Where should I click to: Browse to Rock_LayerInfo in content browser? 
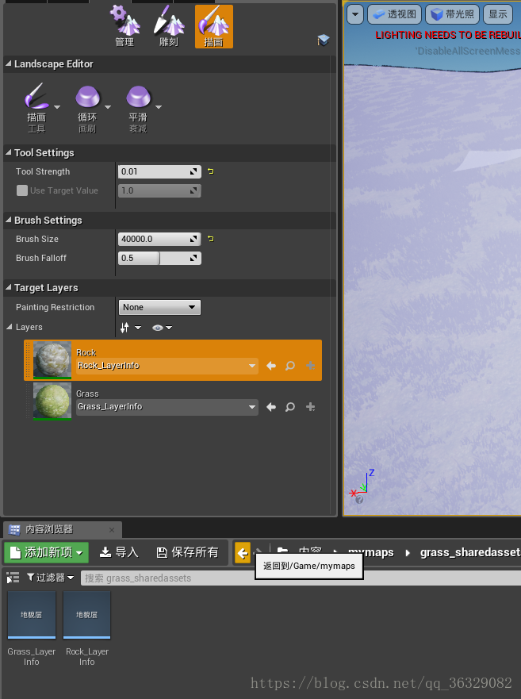pyautogui.click(x=290, y=366)
